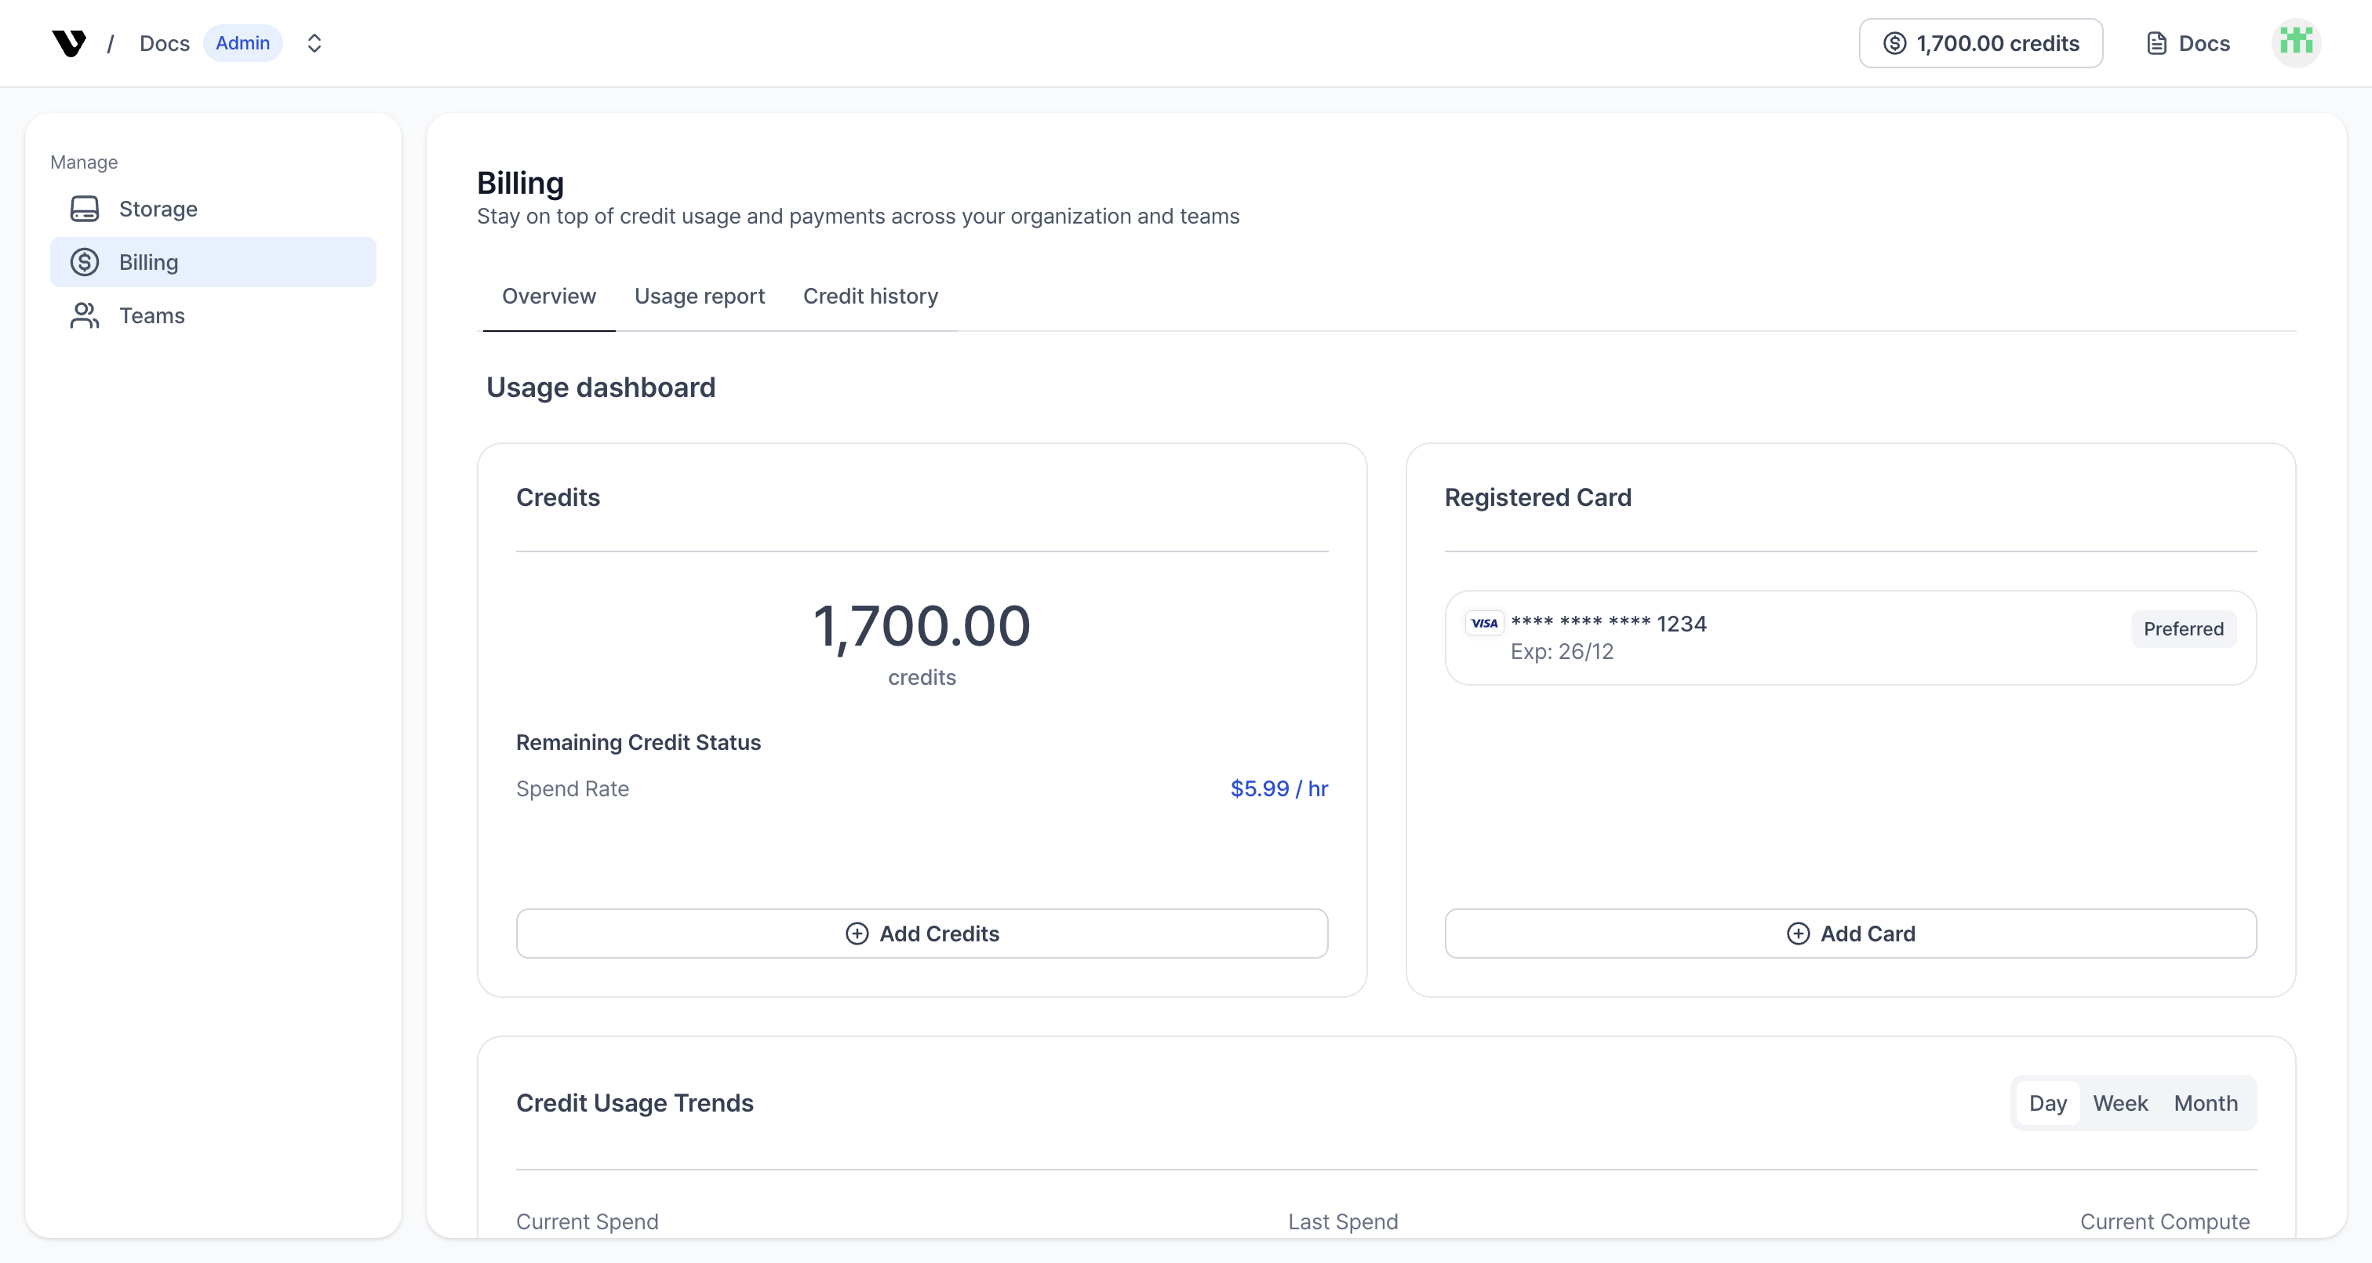Select the Teams icon in the sidebar
Image resolution: width=2372 pixels, height=1263 pixels.
point(85,315)
